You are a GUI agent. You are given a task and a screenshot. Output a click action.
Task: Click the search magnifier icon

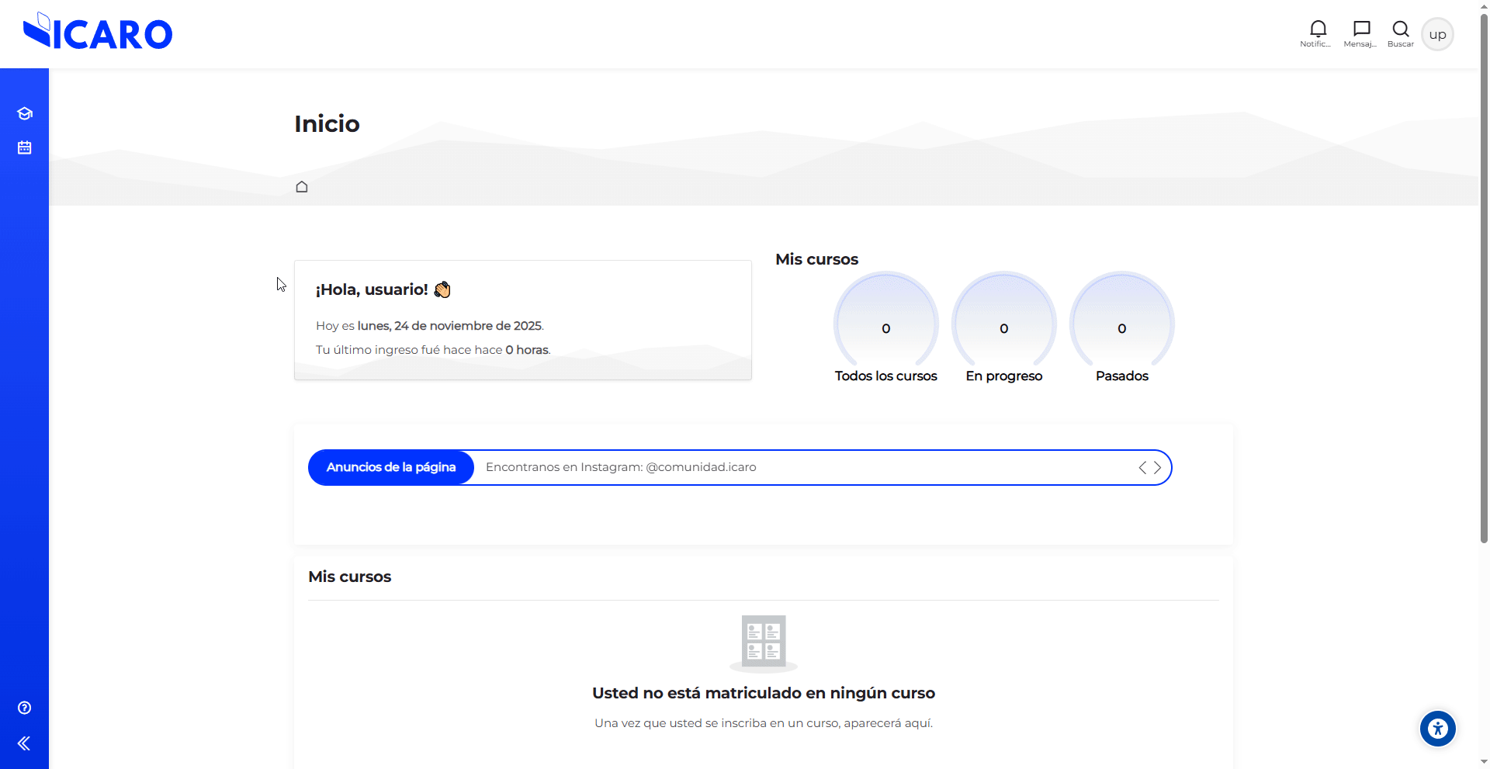click(1400, 29)
